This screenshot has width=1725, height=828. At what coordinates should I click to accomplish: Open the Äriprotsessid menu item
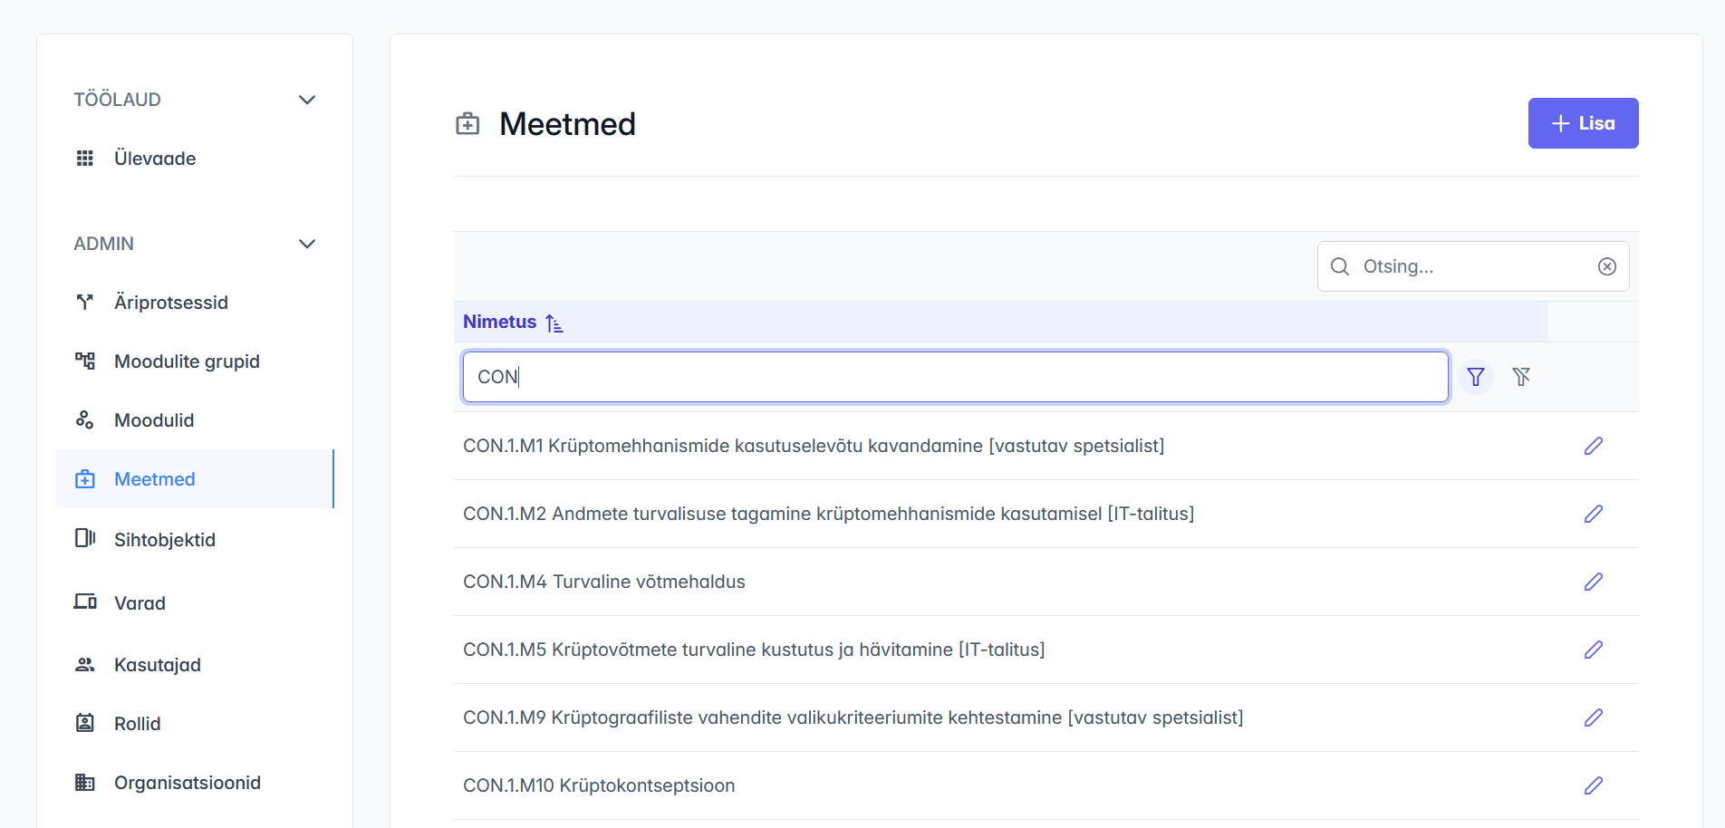[170, 303]
